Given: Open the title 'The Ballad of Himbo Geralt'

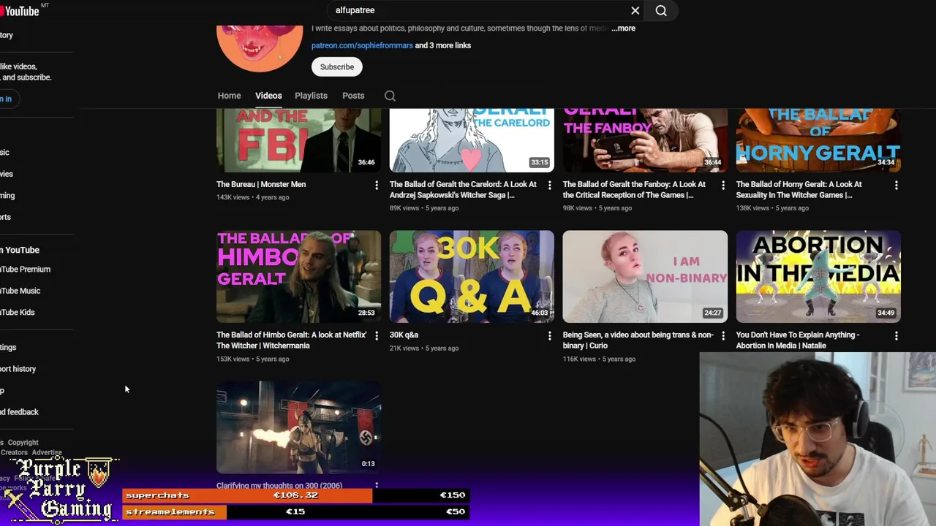Looking at the screenshot, I should (291, 340).
